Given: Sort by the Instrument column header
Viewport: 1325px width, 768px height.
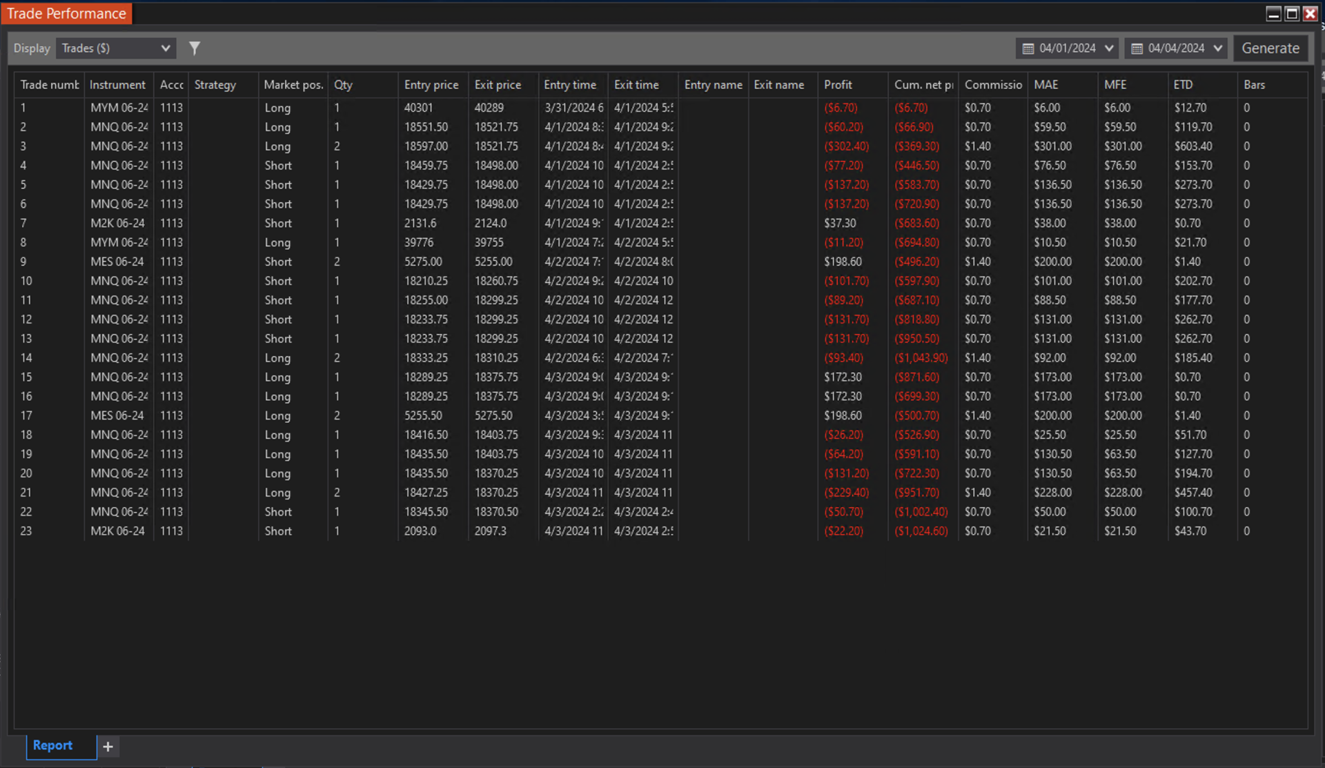Looking at the screenshot, I should pos(117,85).
